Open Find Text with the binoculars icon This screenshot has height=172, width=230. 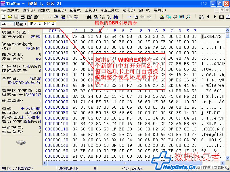[x=89, y=17]
